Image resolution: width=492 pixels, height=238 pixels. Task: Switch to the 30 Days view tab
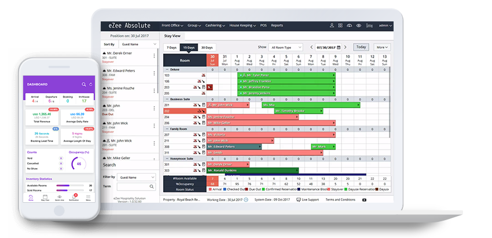(207, 47)
